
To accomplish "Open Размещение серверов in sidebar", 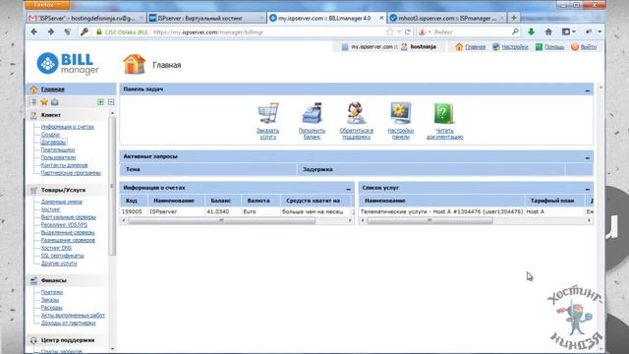I will pos(68,240).
